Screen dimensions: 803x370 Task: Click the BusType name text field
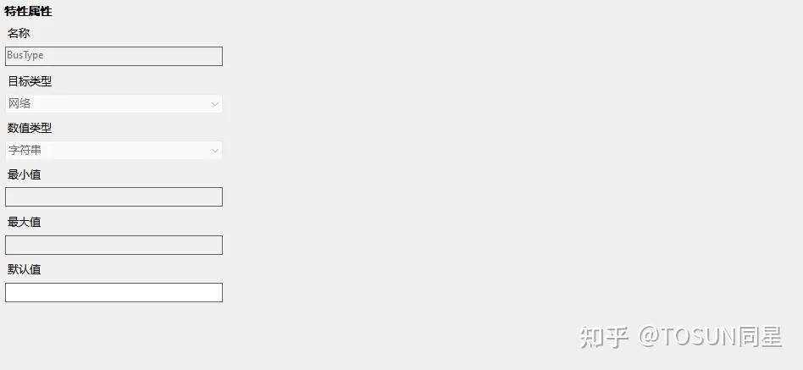(x=114, y=56)
